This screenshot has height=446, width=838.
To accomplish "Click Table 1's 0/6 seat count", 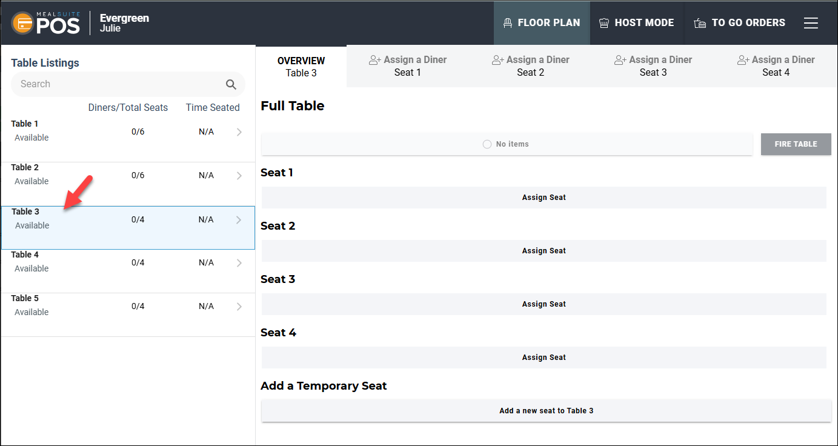I will tap(138, 132).
